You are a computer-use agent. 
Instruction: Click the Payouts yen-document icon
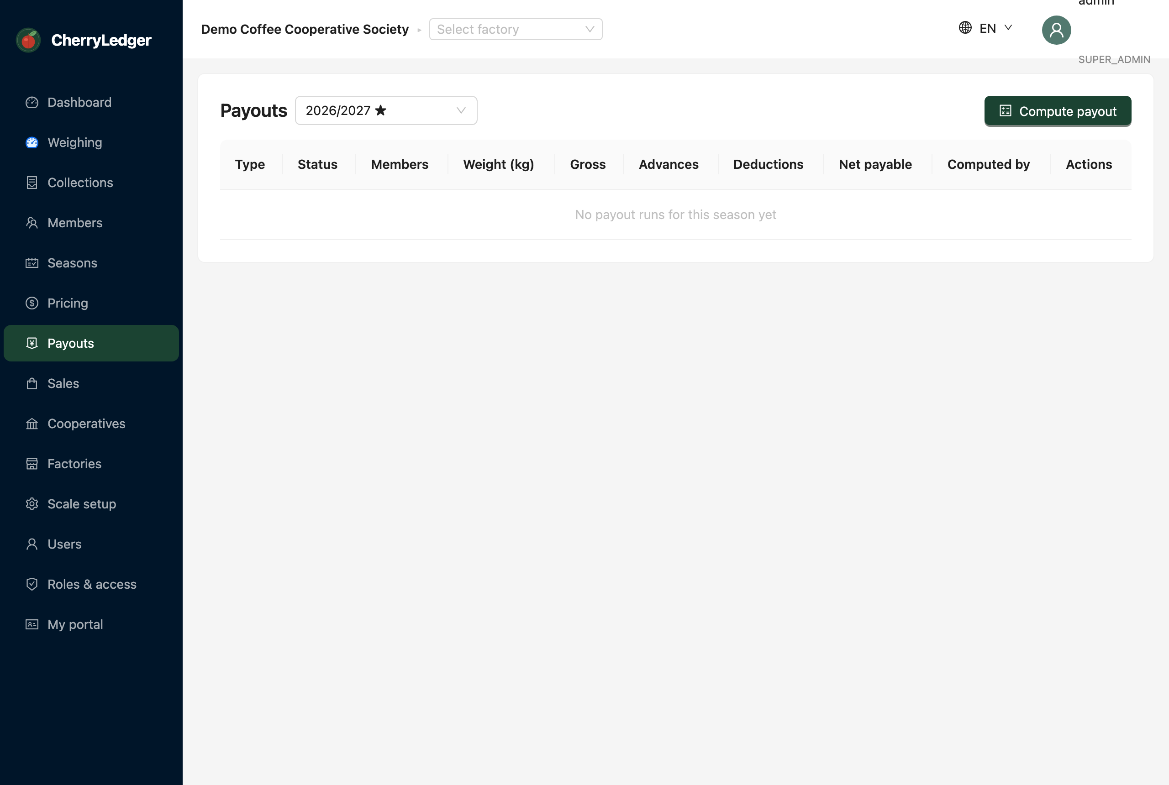pyautogui.click(x=32, y=343)
